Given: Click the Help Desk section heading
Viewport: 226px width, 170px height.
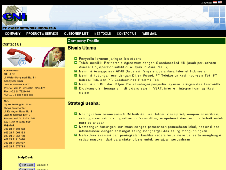Looking at the screenshot, I should [x=25, y=158].
